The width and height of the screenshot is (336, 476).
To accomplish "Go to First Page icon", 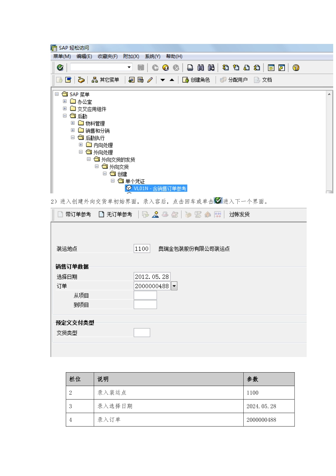I will [x=226, y=67].
